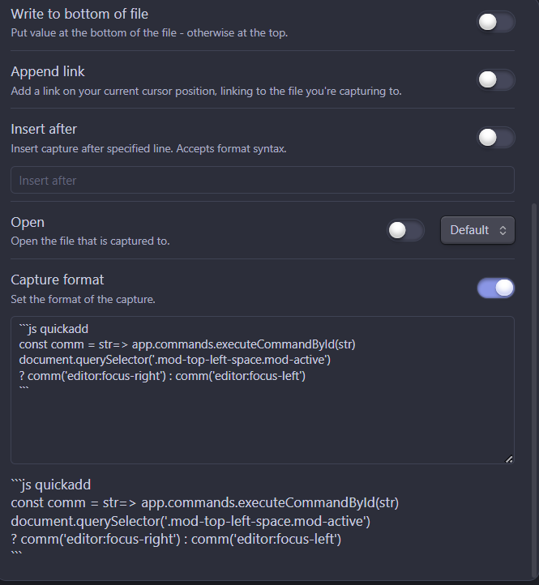
Task: Disable the Capture format toggle
Action: pyautogui.click(x=496, y=288)
